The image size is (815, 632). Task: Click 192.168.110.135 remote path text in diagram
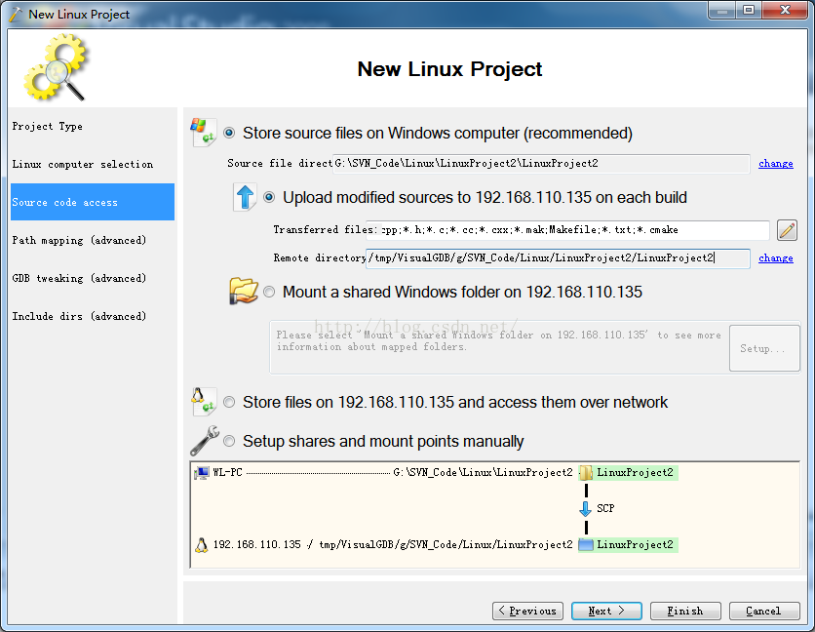pyautogui.click(x=393, y=544)
